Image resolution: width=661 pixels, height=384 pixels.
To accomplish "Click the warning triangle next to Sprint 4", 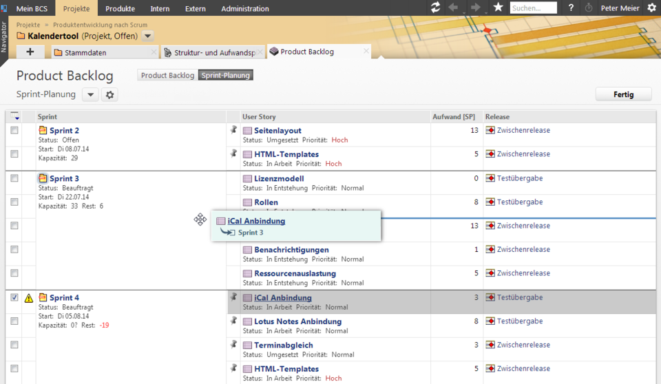I will click(28, 298).
